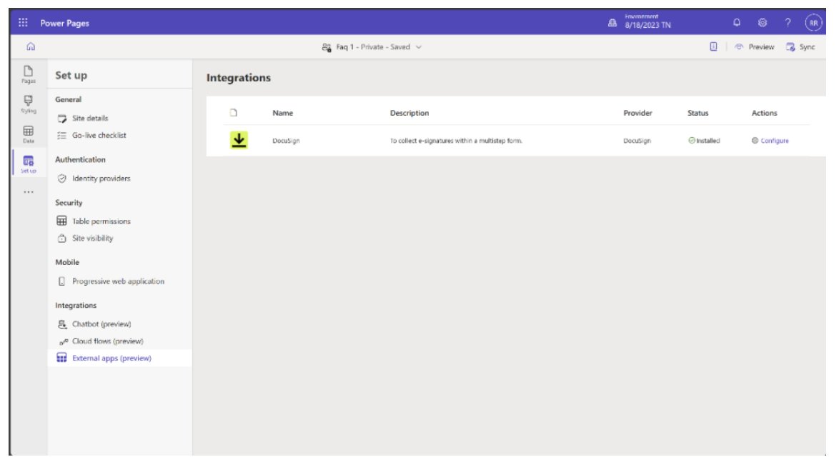Select External apps (preview) under Integrations
This screenshot has width=839, height=472.
(x=111, y=357)
